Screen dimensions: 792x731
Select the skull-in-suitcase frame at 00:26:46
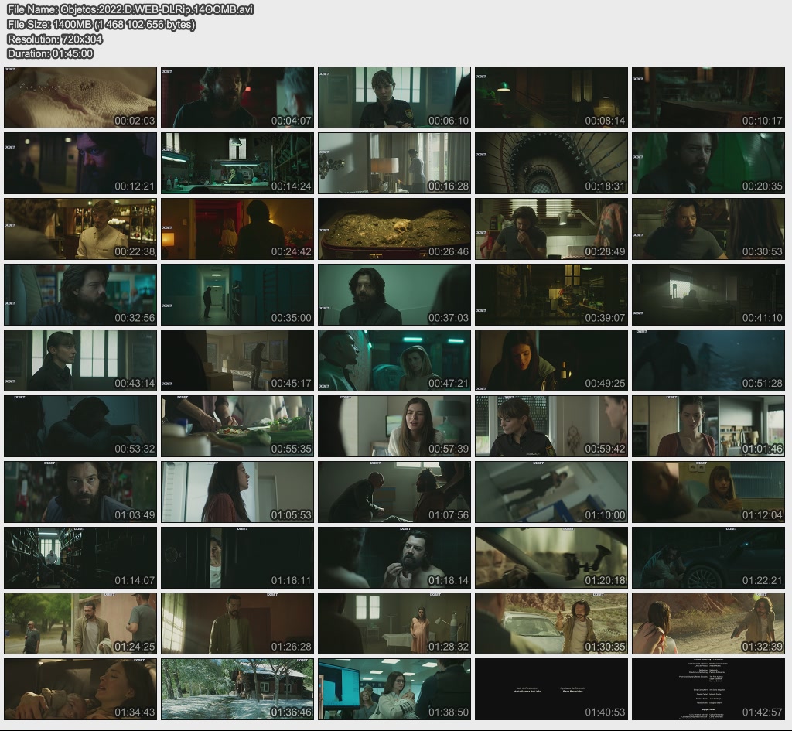click(394, 229)
